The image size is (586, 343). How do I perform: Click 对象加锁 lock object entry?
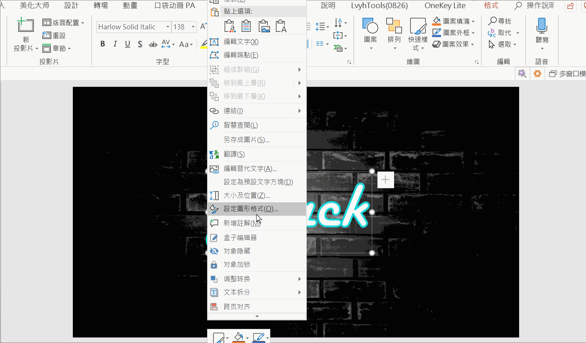click(257, 264)
